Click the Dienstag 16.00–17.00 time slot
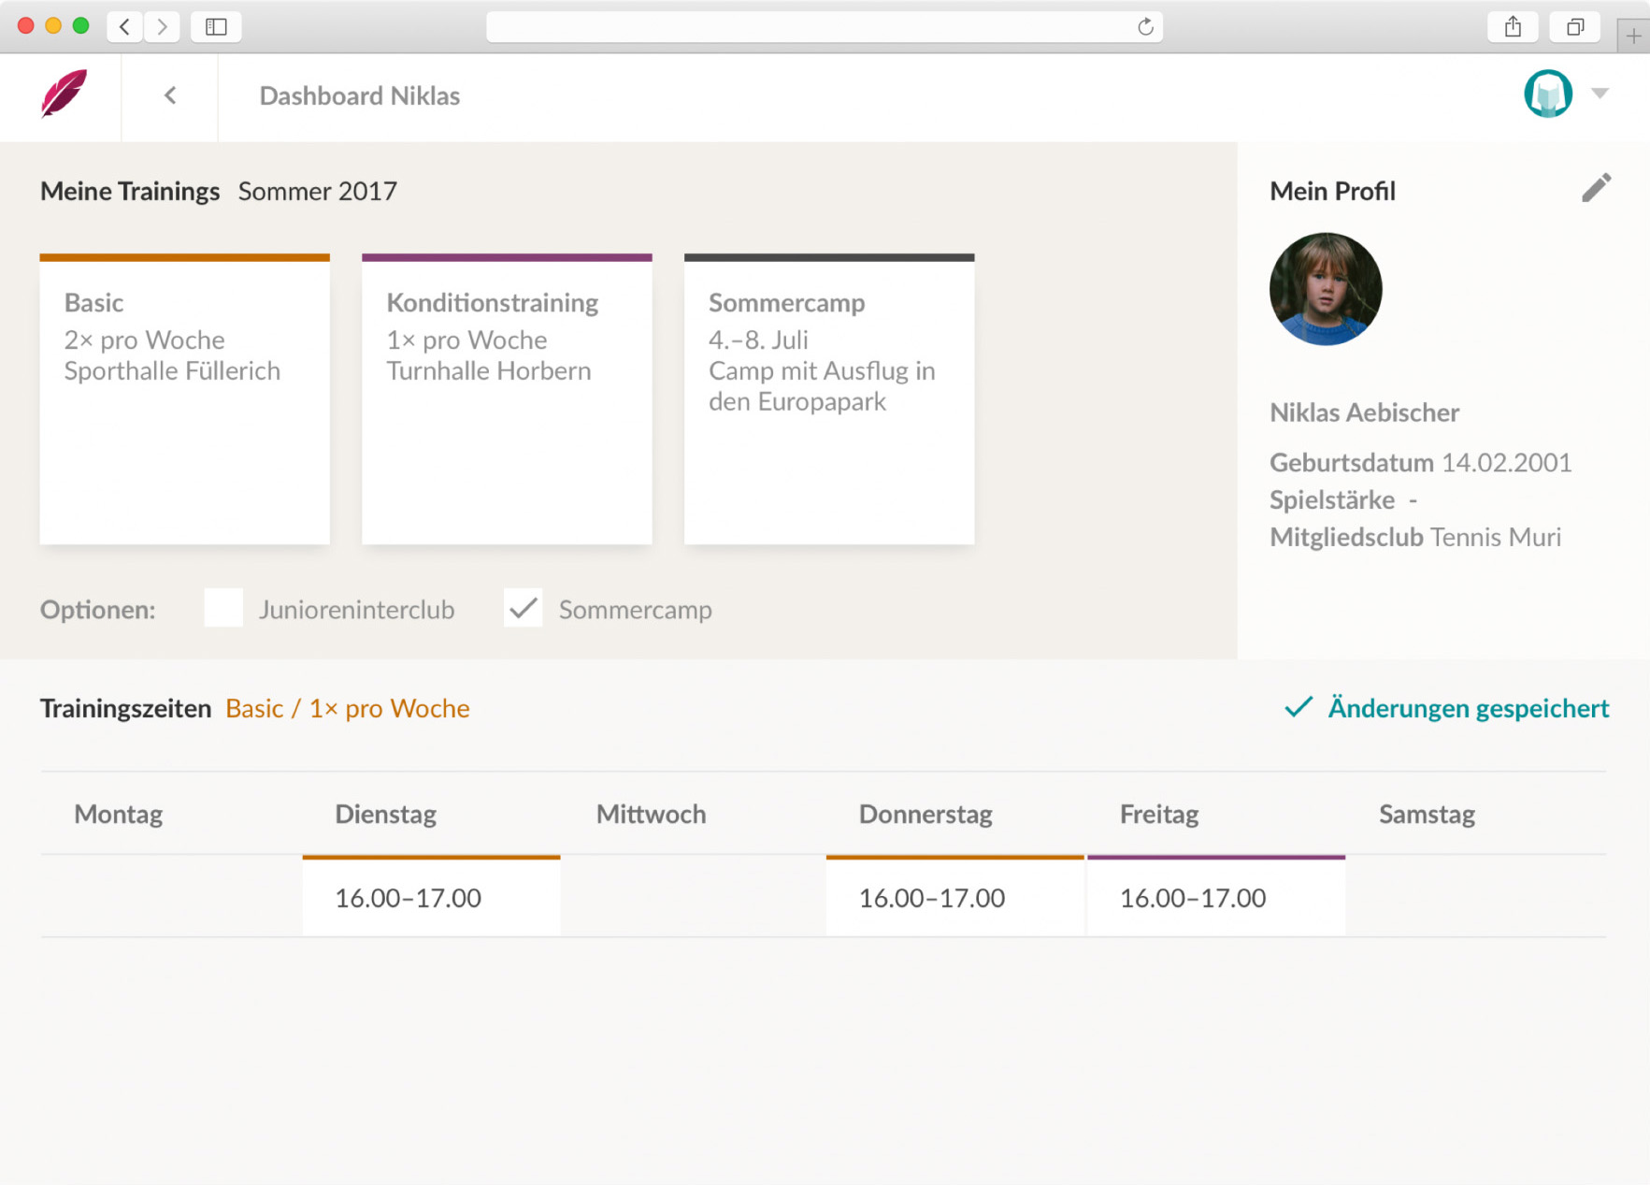Viewport: 1650px width, 1185px height. 431,897
